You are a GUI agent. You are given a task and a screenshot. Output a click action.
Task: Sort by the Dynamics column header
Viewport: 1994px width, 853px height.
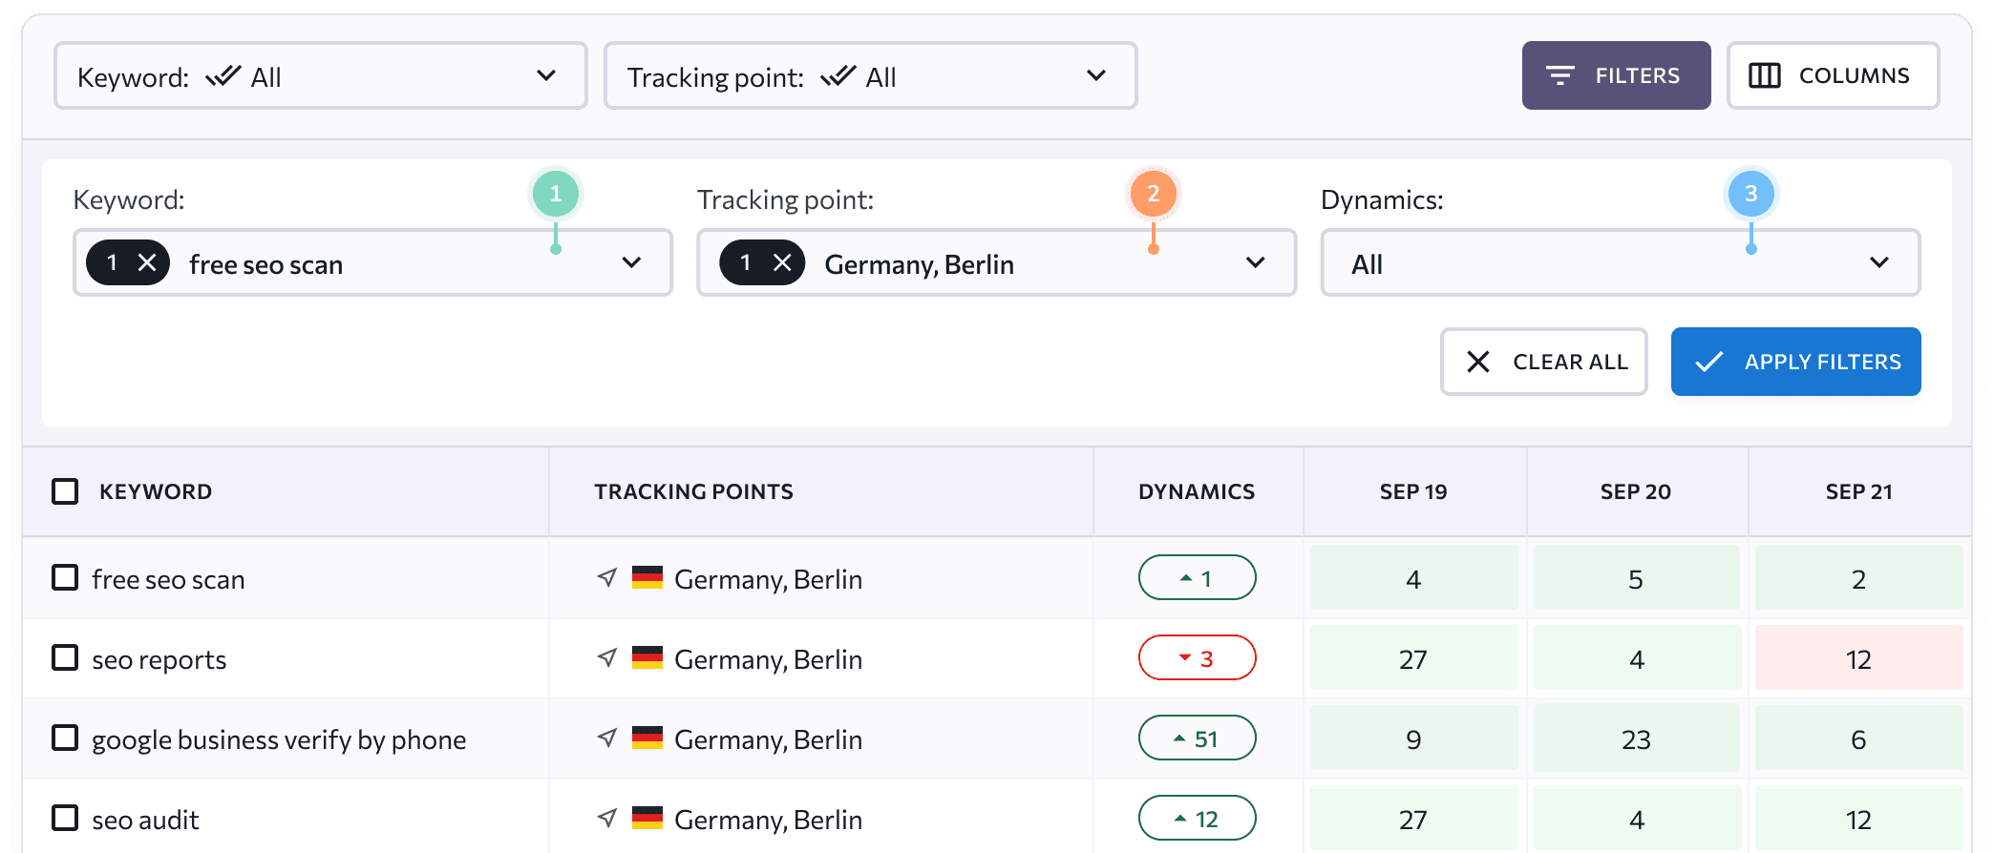point(1197,491)
